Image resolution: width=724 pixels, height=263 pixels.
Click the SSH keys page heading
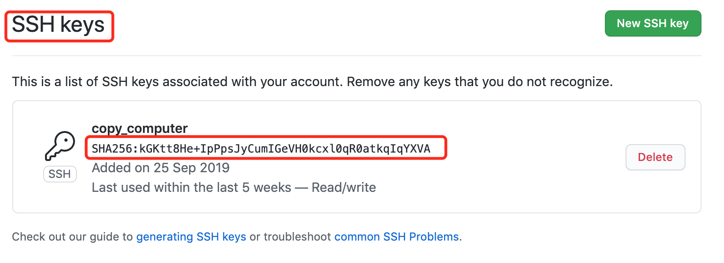[x=58, y=24]
